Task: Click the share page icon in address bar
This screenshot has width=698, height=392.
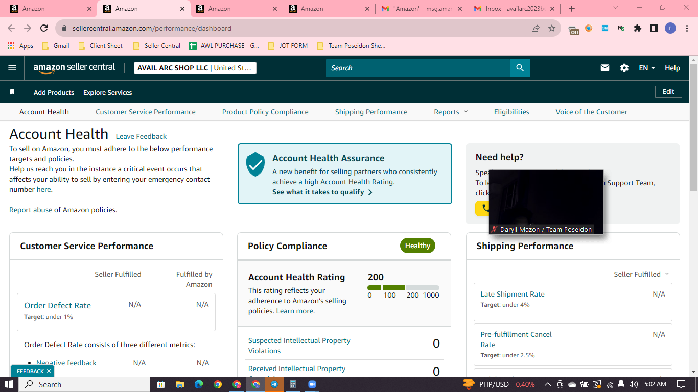Action: pos(536,28)
